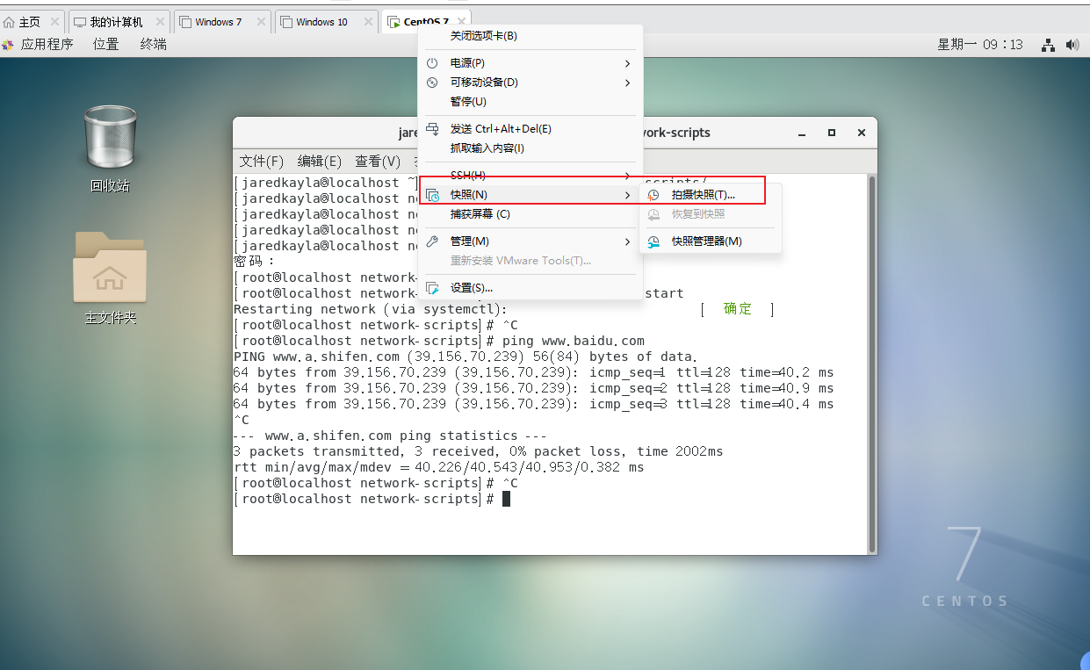Click the network status icon in top bar
The image size is (1090, 670).
pos(1048,45)
